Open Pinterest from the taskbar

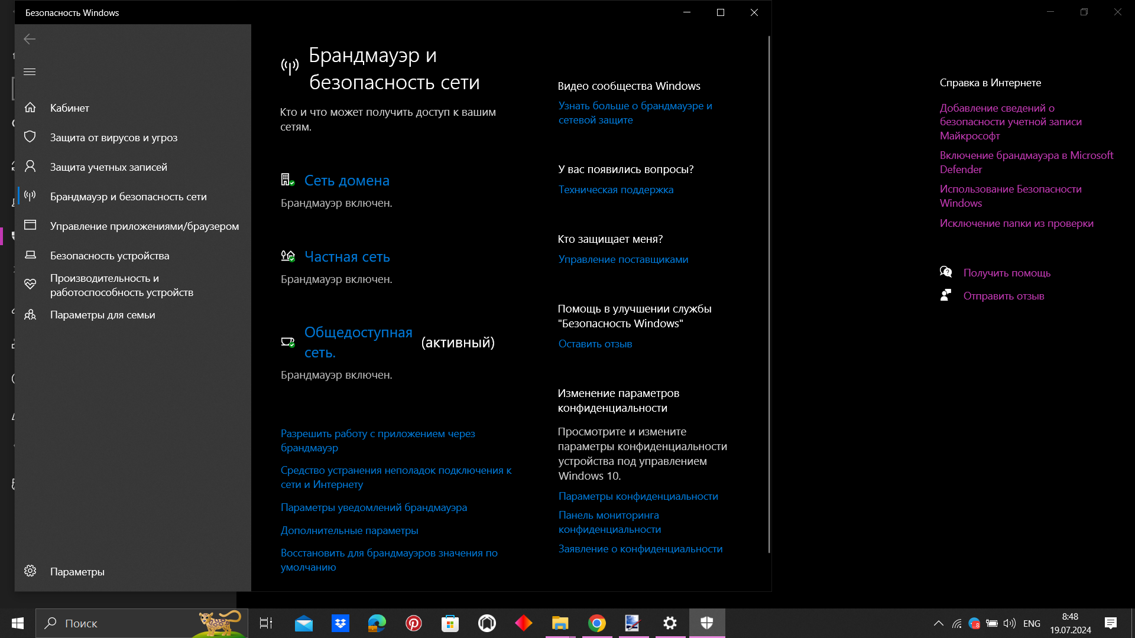coord(414,623)
